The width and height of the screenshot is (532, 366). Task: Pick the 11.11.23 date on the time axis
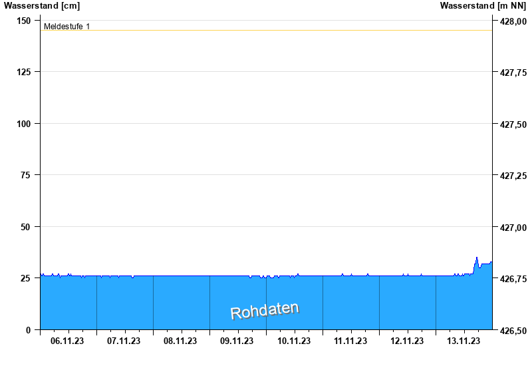(x=350, y=341)
